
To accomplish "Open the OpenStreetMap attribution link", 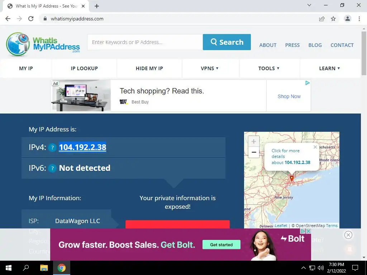I will 310,226.
